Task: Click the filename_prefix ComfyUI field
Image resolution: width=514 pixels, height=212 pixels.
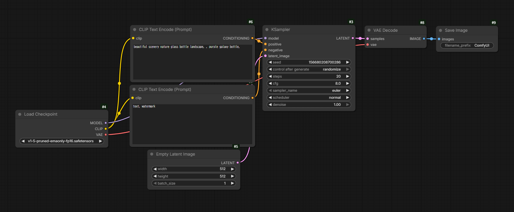Action: point(466,45)
